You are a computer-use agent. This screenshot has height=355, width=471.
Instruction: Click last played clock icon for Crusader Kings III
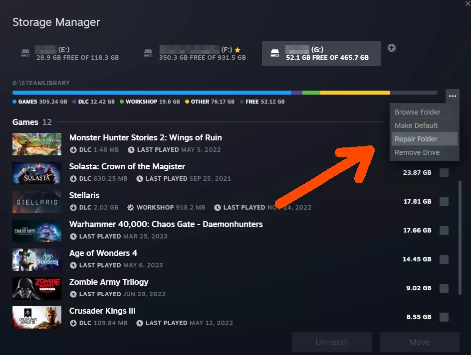coord(140,323)
